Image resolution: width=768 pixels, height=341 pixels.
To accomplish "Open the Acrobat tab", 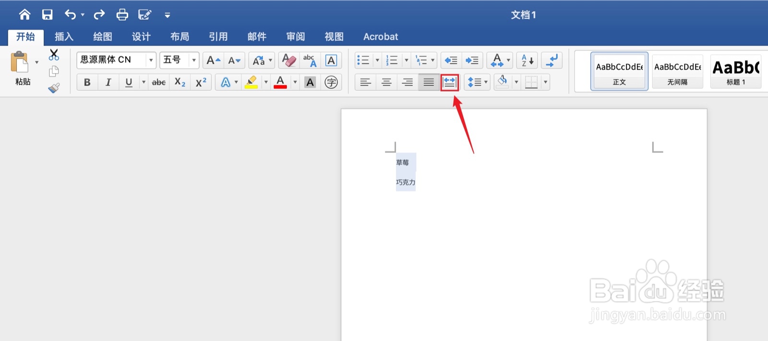I will (381, 36).
